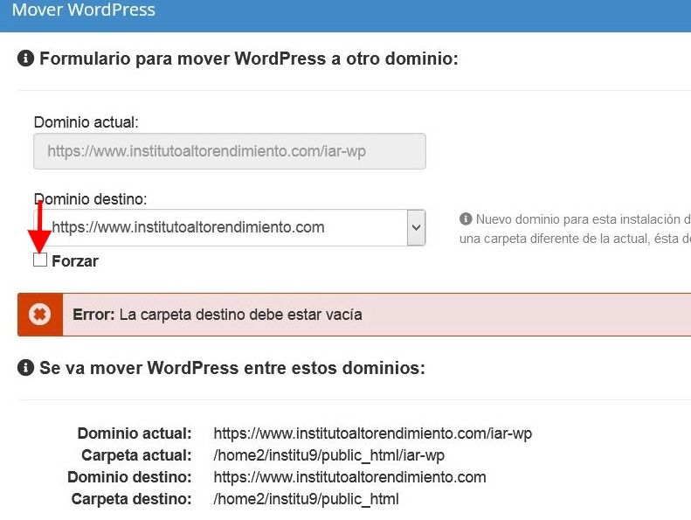
Task: Open the Dominio destino dropdown arrow
Action: [416, 227]
